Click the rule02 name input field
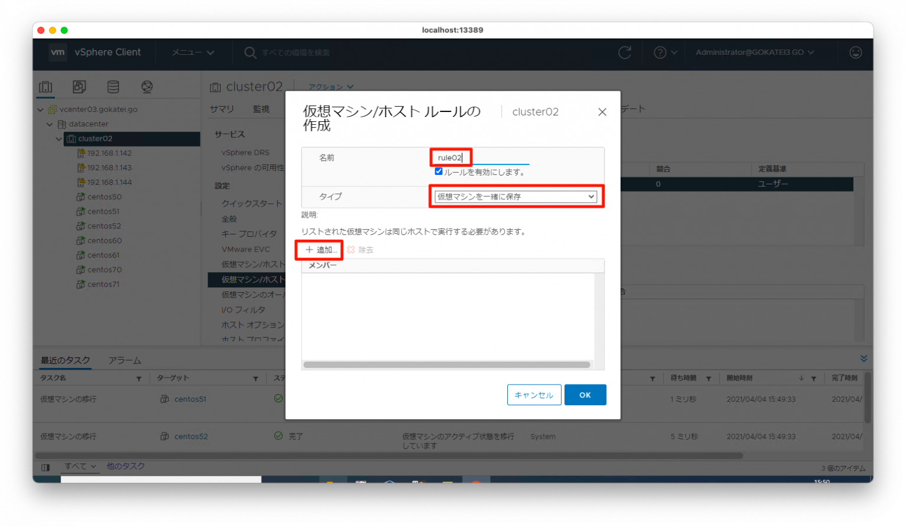The width and height of the screenshot is (906, 526). pyautogui.click(x=451, y=157)
